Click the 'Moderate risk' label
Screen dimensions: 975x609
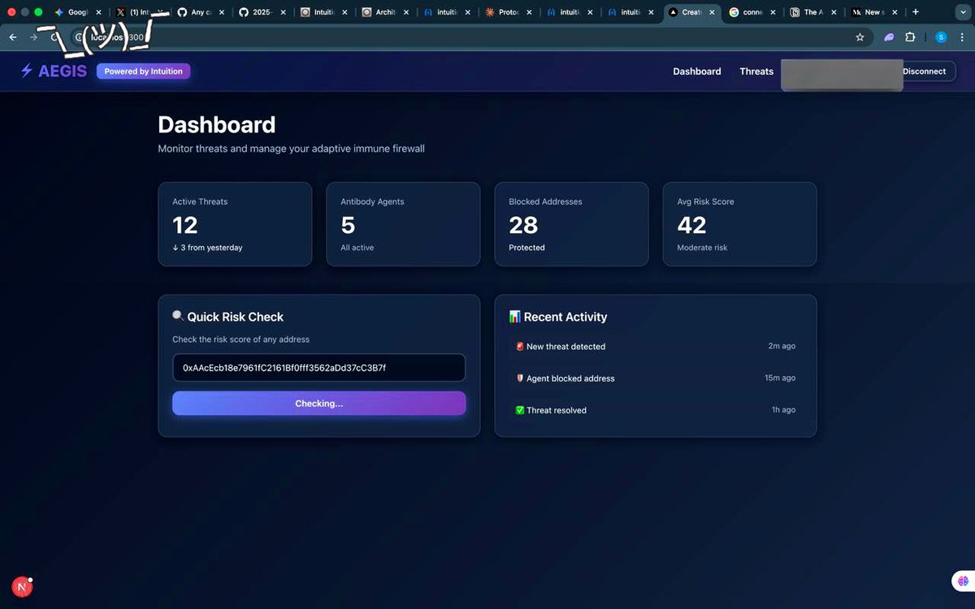tap(703, 248)
